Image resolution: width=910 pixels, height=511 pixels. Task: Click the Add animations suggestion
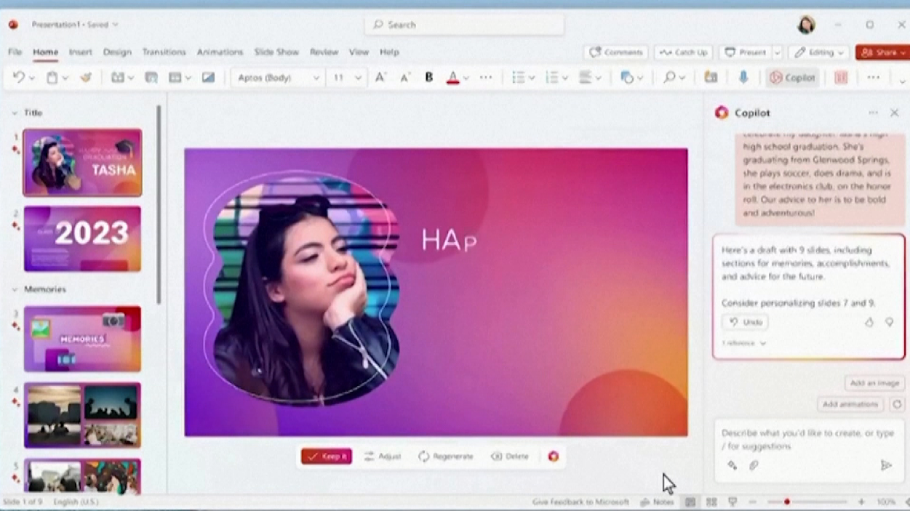(x=850, y=404)
